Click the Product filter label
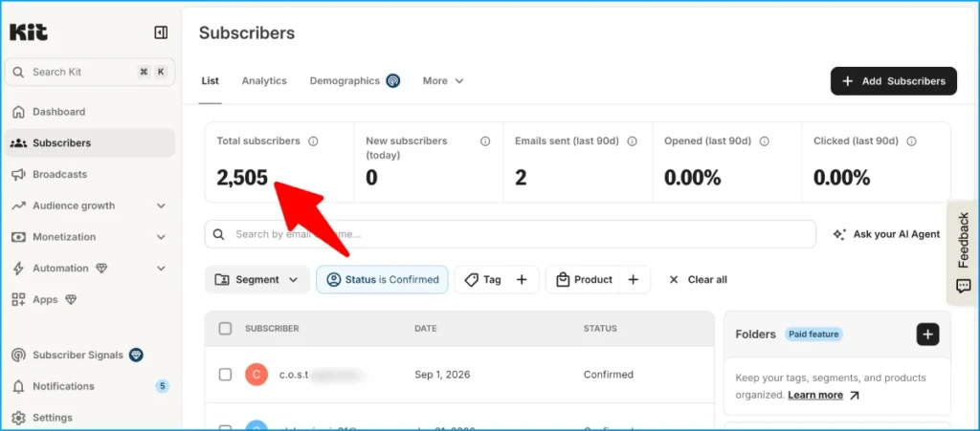Viewport: 980px width, 431px height. click(x=585, y=279)
